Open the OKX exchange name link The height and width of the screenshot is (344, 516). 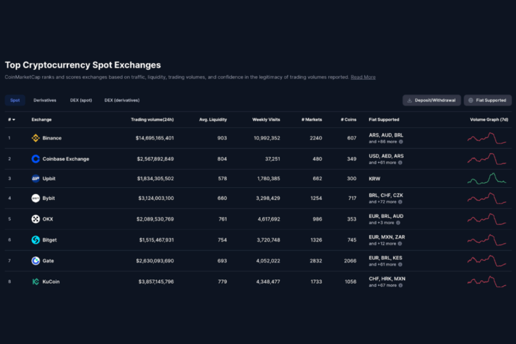point(48,219)
